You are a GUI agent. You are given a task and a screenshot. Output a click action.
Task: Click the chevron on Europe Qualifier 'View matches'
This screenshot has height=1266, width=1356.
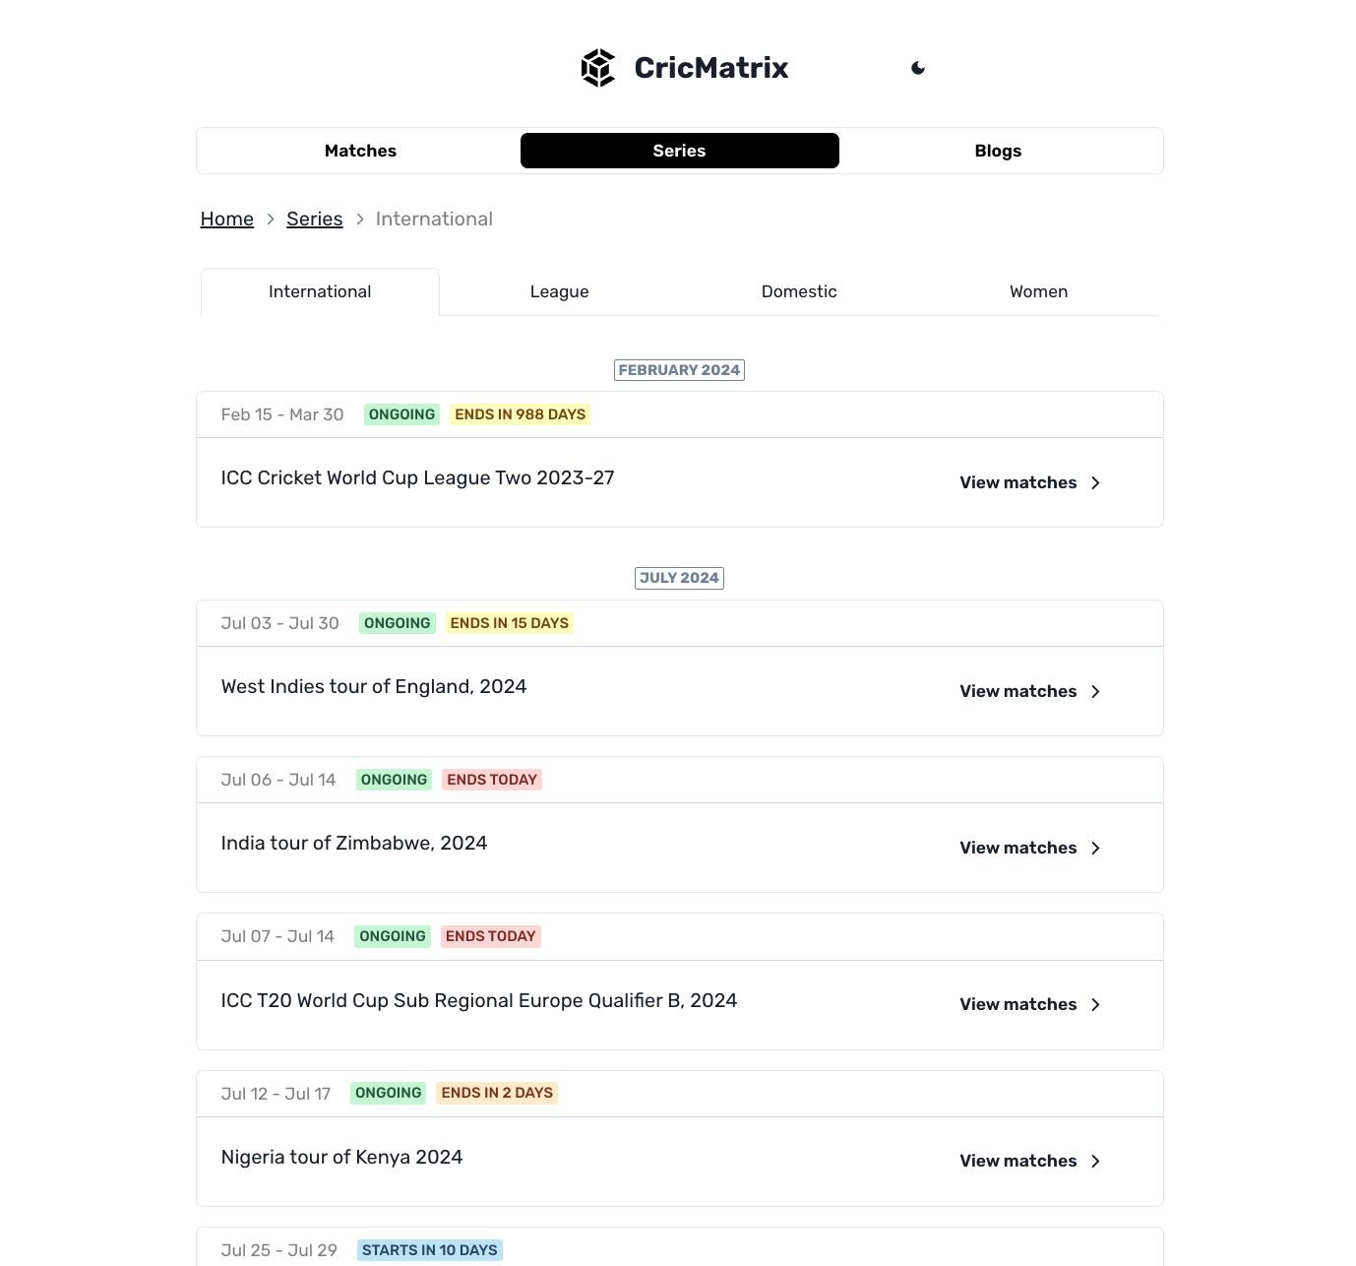point(1095,1004)
